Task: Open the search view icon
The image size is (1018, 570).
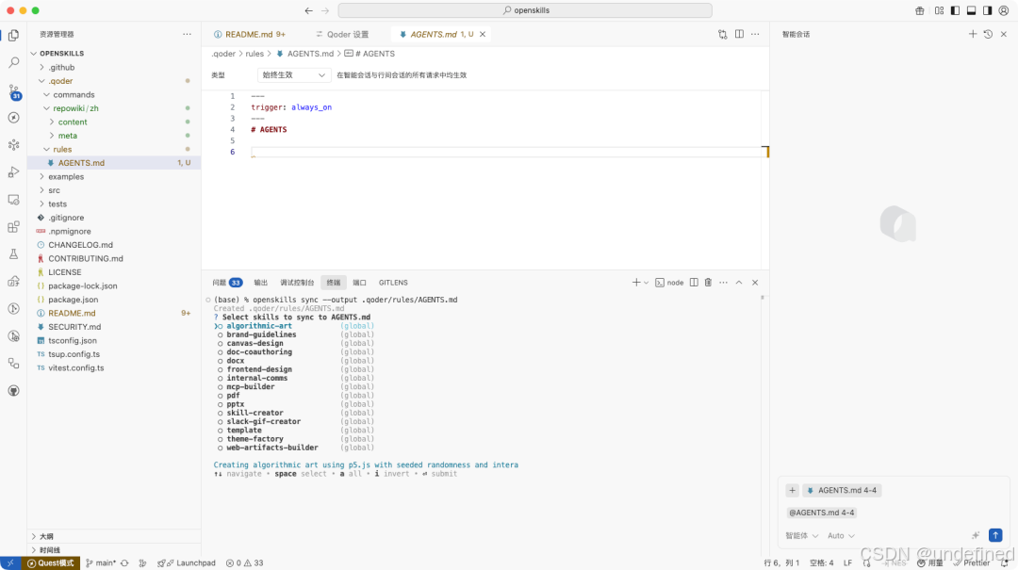Action: 13,62
